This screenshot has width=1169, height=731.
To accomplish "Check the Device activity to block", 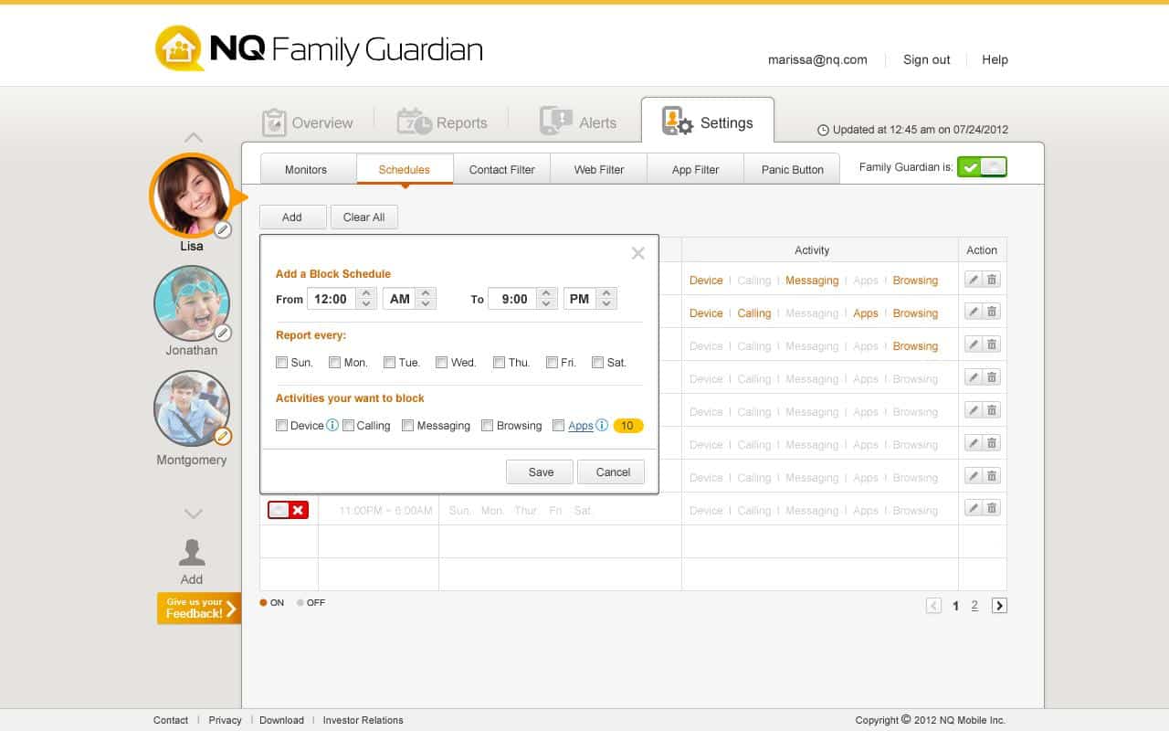I will (x=282, y=425).
